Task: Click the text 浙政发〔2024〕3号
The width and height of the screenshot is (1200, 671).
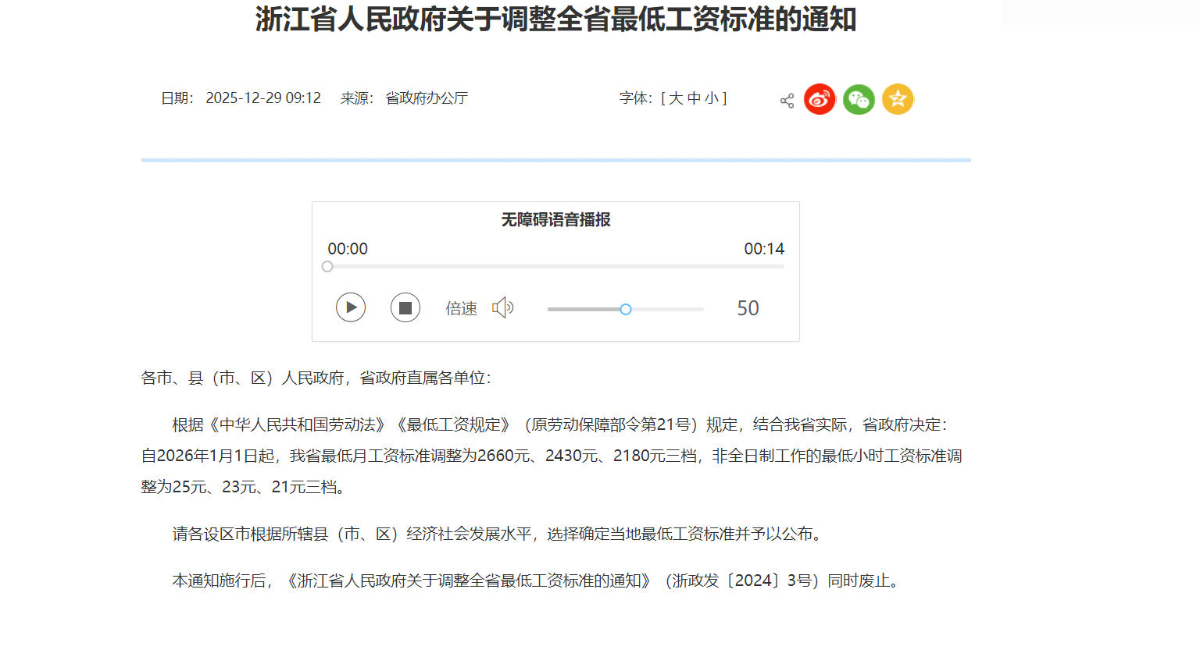Action: point(741,580)
